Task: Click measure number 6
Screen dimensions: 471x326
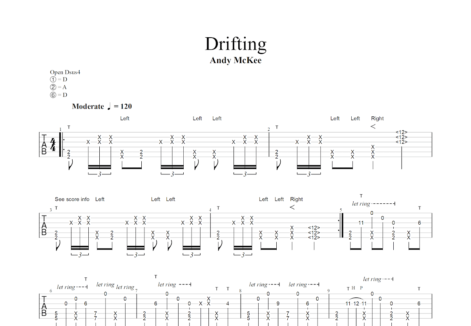Action: (x=51, y=291)
